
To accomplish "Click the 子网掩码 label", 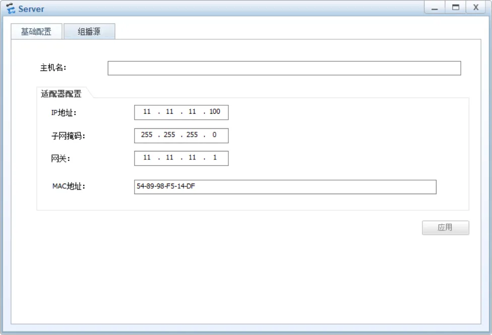I will coord(68,136).
